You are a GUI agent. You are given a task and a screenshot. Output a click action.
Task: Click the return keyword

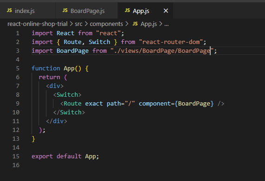tap(49, 77)
